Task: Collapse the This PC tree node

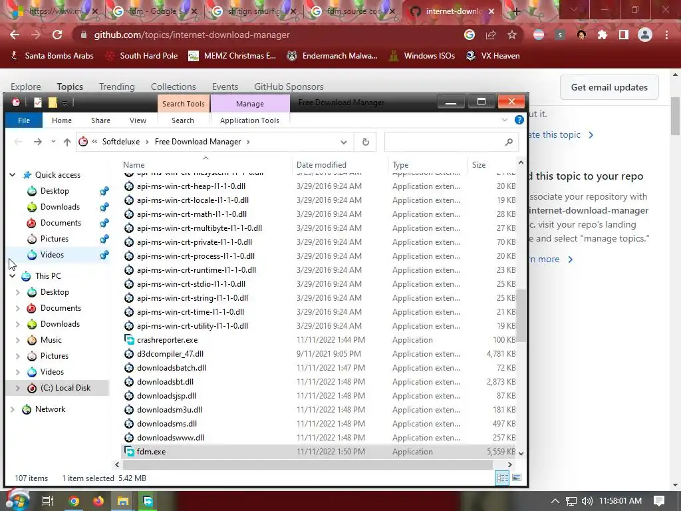Action: (x=13, y=276)
